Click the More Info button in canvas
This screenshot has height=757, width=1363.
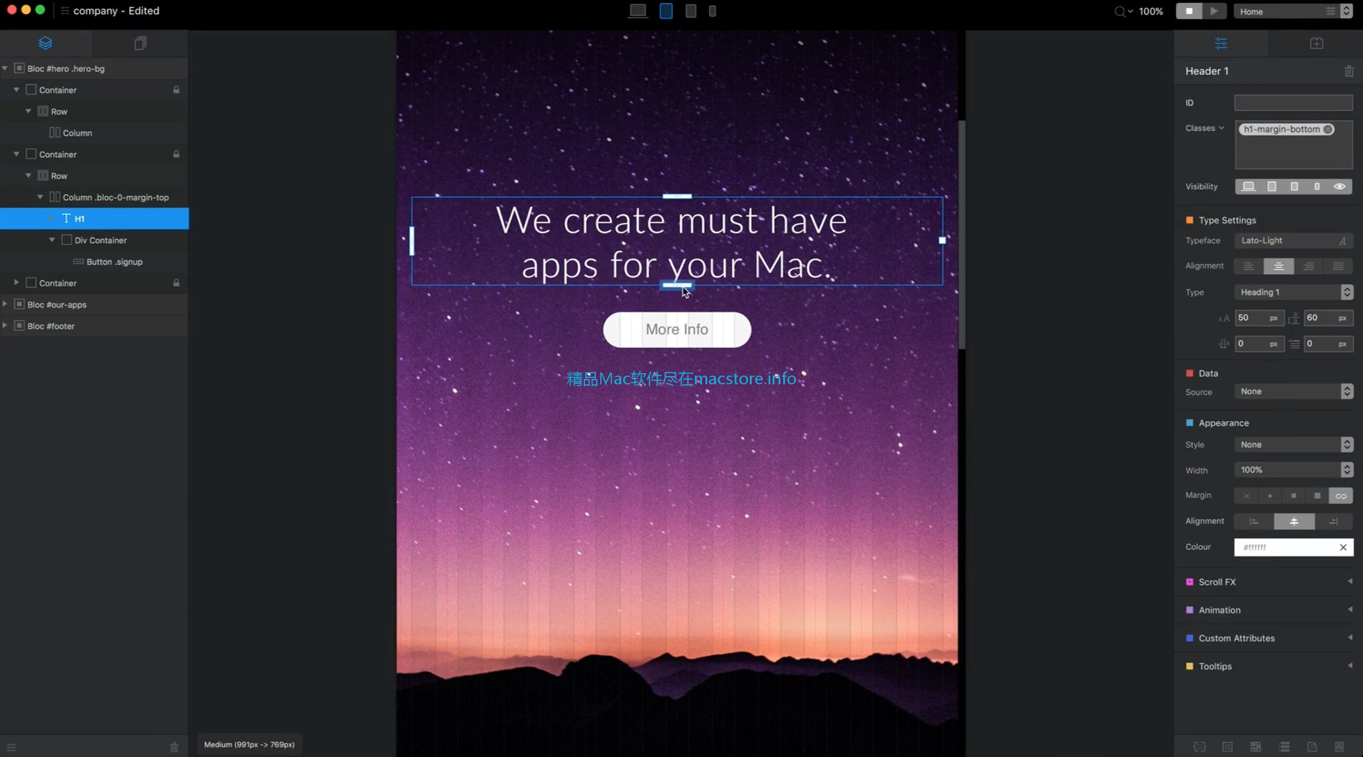677,329
